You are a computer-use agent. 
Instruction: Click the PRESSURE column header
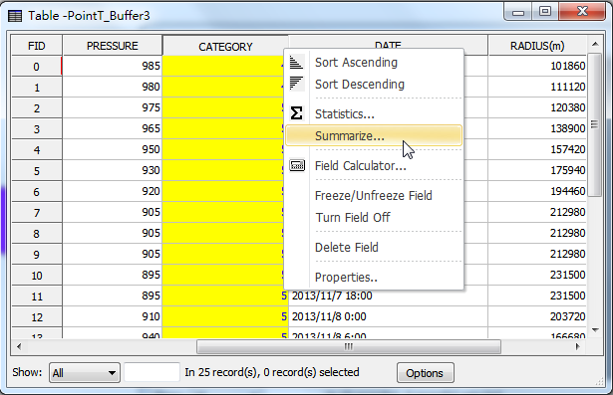[113, 46]
